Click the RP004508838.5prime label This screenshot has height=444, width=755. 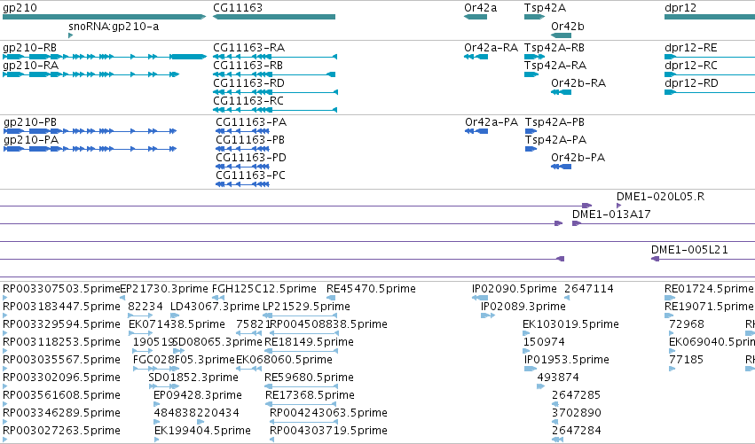(328, 324)
